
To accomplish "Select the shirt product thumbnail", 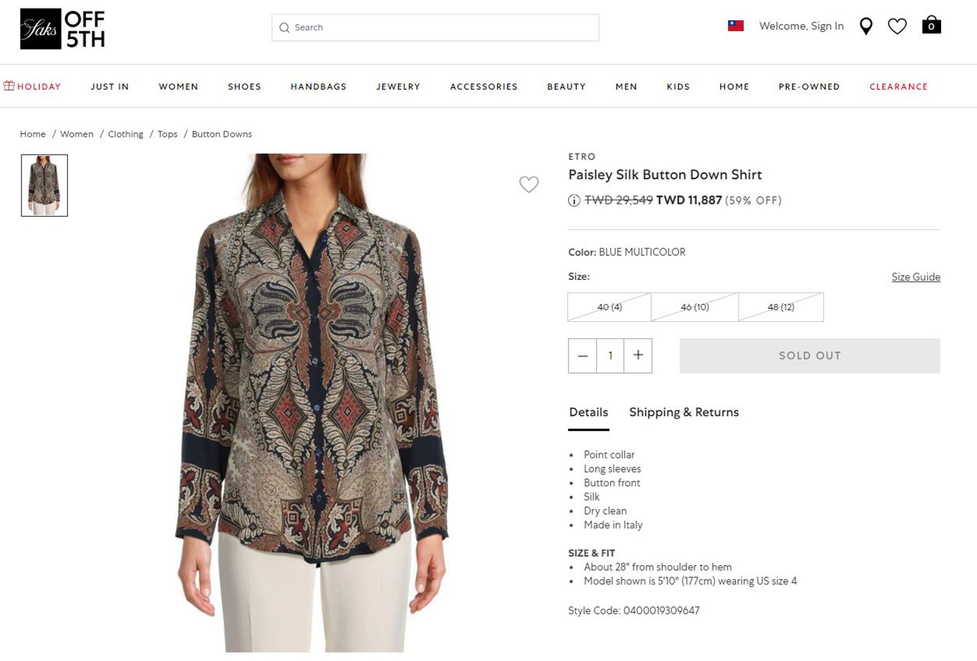I will tap(44, 185).
